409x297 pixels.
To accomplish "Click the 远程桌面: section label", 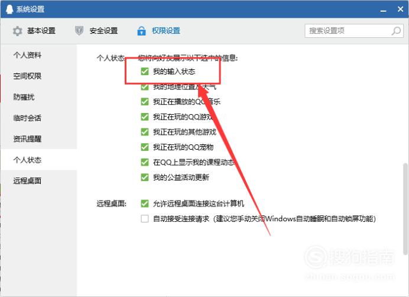I will [111, 204].
